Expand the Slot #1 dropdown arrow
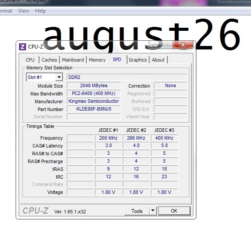 [59, 77]
